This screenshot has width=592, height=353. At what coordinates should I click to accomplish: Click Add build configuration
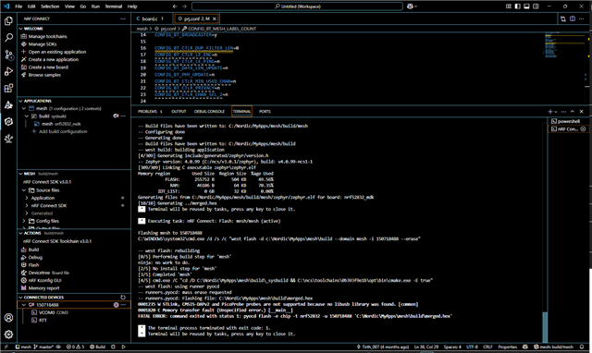(x=63, y=131)
